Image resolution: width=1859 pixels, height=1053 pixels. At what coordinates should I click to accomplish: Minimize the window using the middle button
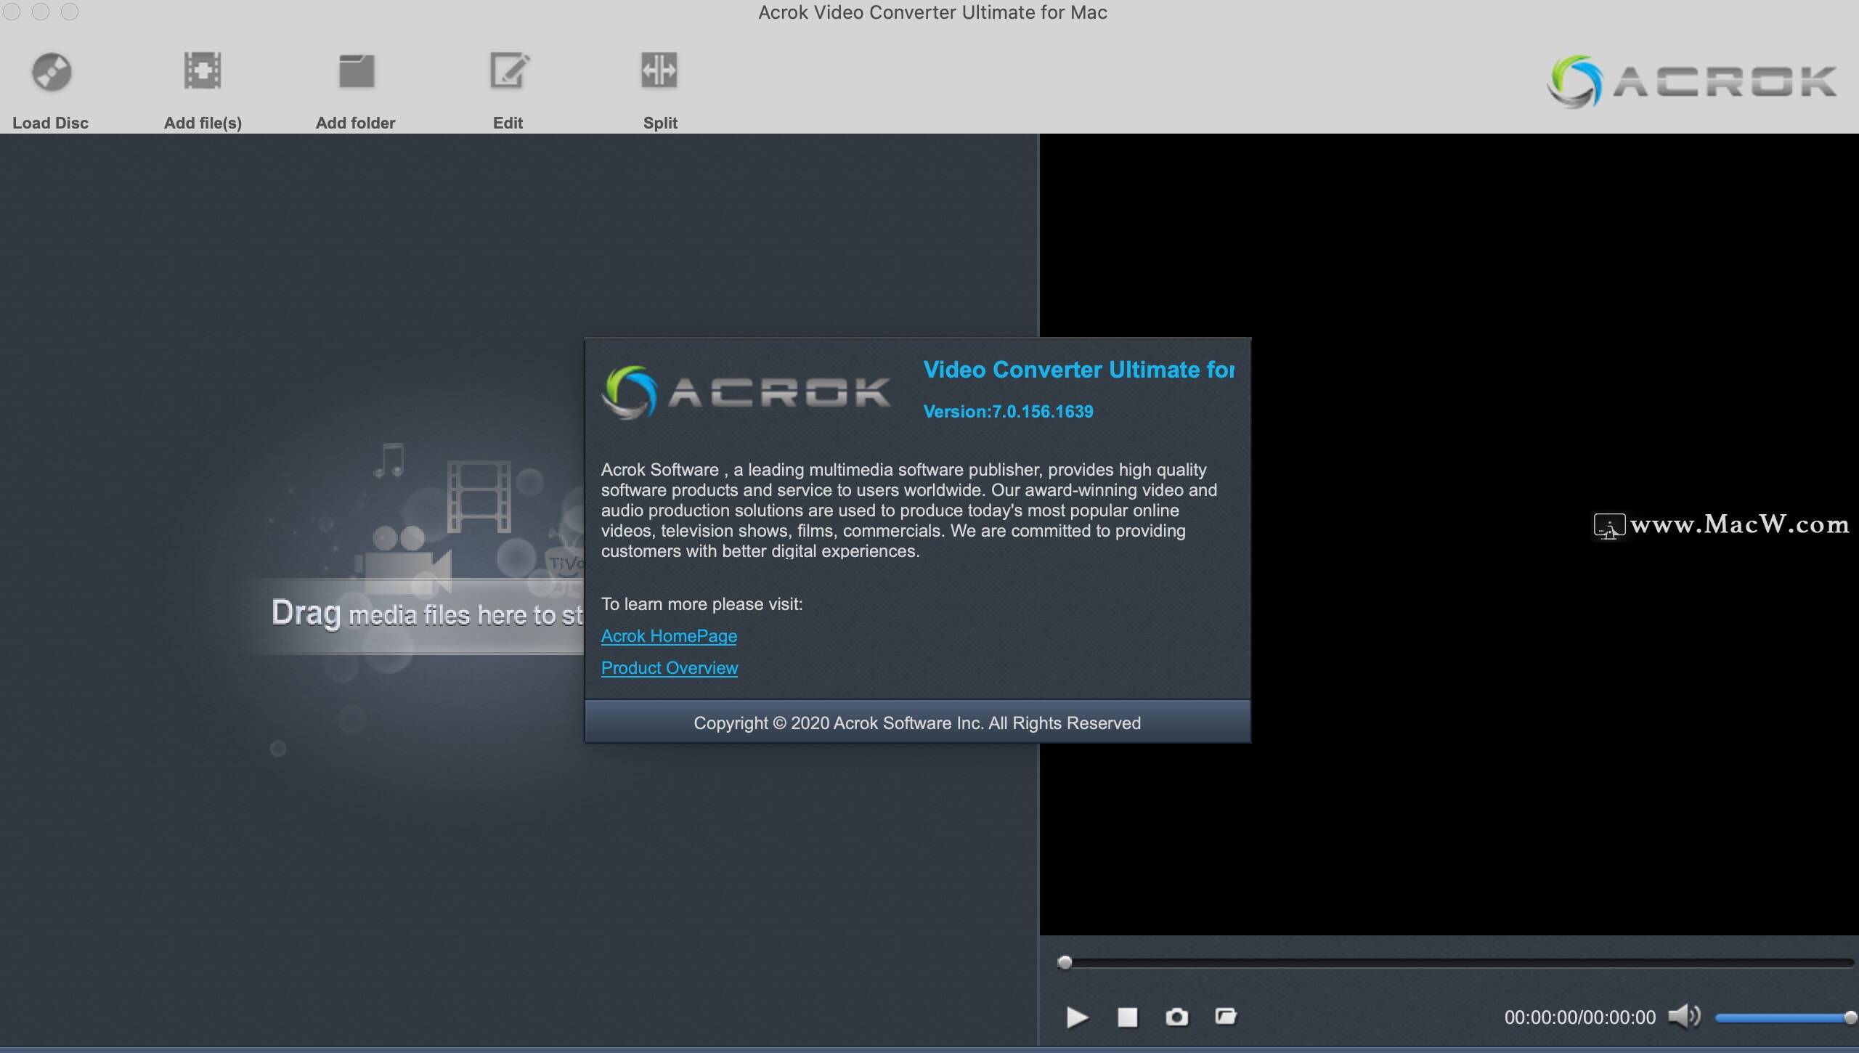41,12
